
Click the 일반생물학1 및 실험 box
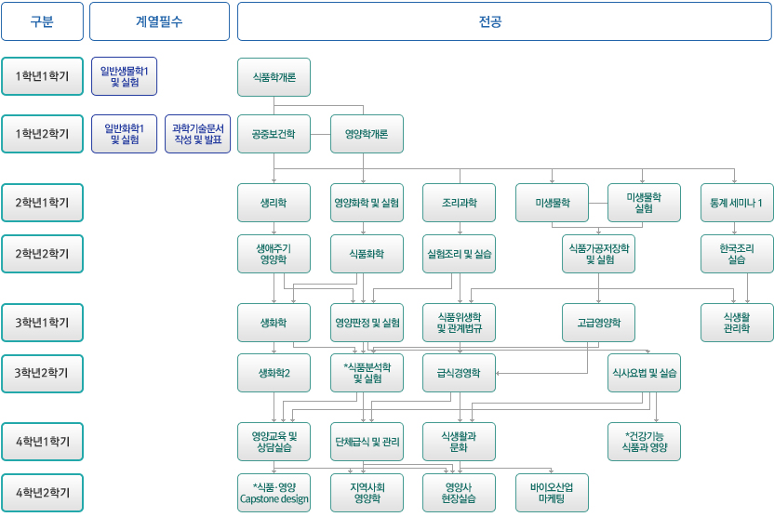pyautogui.click(x=125, y=76)
